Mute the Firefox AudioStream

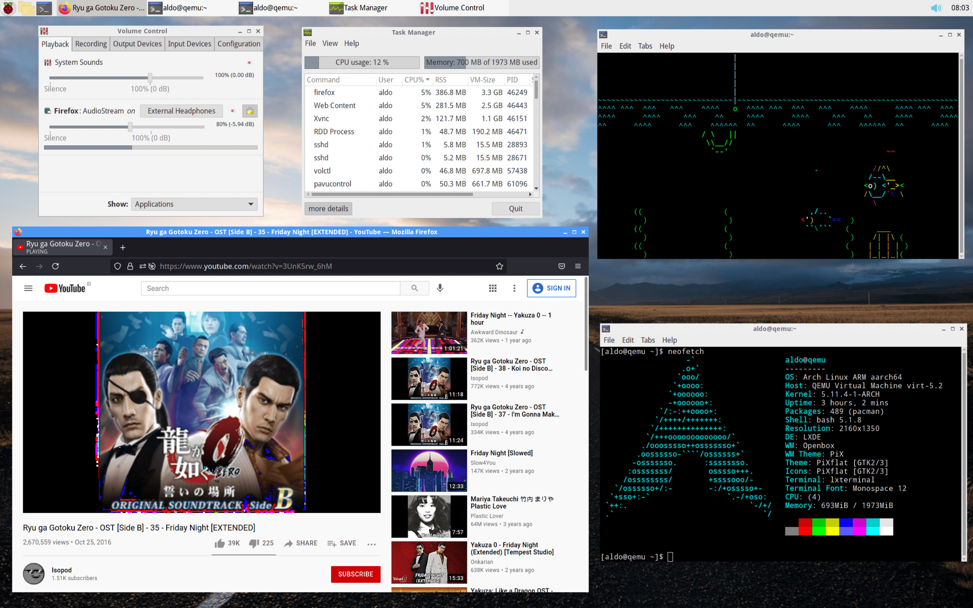[x=232, y=111]
